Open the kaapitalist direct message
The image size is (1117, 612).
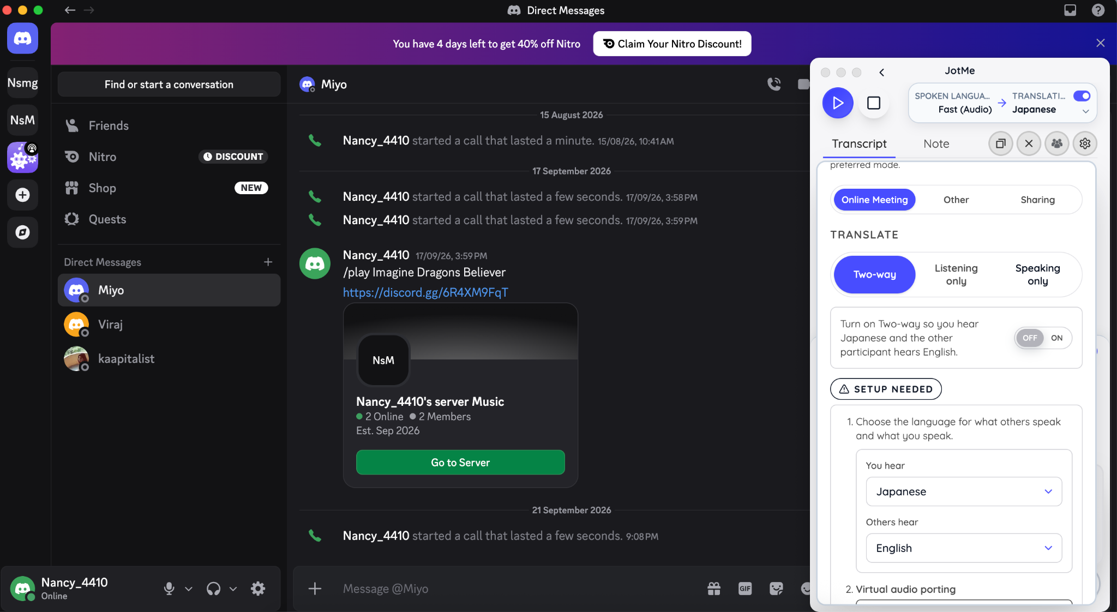[x=169, y=359]
